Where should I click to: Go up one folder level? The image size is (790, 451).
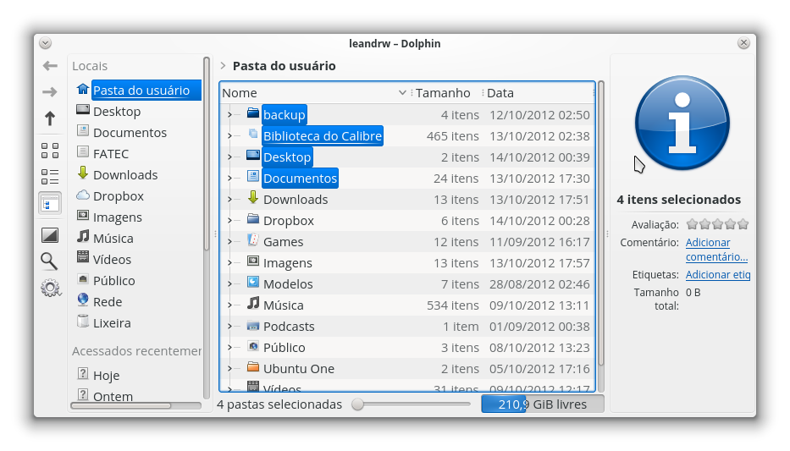(50, 118)
